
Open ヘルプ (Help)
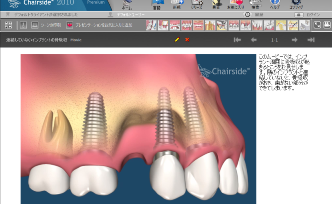275,5
